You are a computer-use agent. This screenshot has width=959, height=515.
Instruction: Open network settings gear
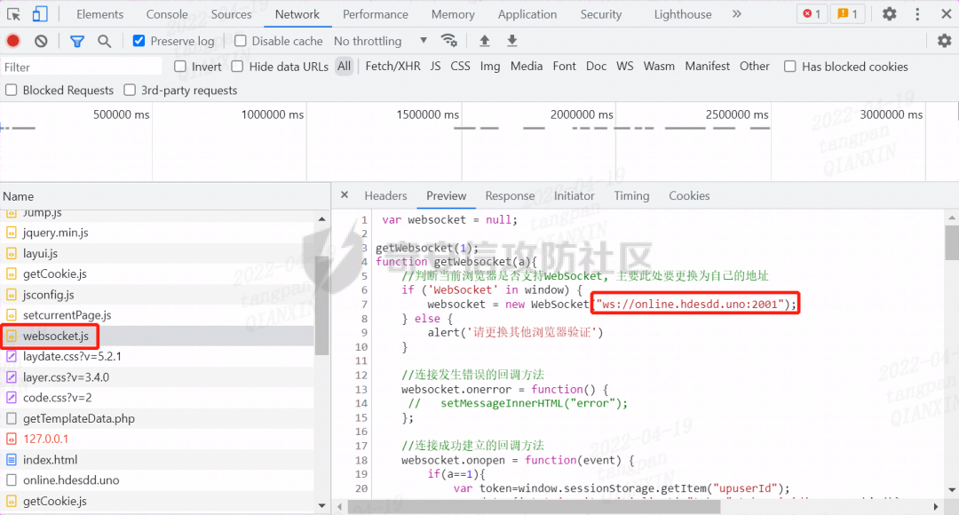pyautogui.click(x=944, y=41)
